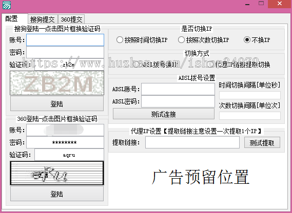Image resolution: width=292 pixels, height=213 pixels.
Task: Focus the ADSL密码 input field
Action: pyautogui.click(x=178, y=101)
